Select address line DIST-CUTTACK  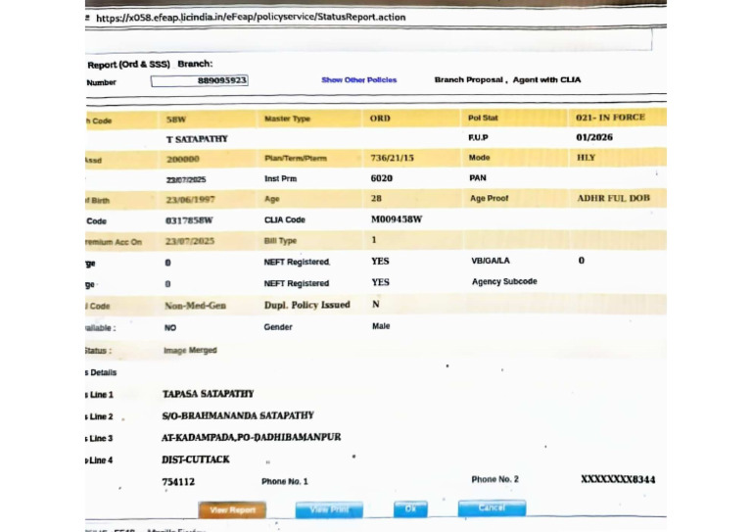[196, 459]
